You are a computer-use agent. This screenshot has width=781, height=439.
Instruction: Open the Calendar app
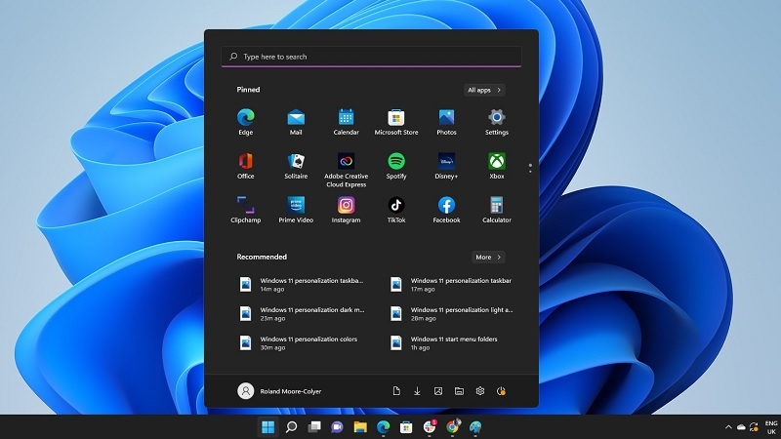pyautogui.click(x=347, y=122)
